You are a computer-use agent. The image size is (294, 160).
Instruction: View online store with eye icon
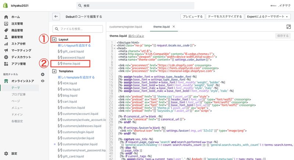tap(43, 81)
